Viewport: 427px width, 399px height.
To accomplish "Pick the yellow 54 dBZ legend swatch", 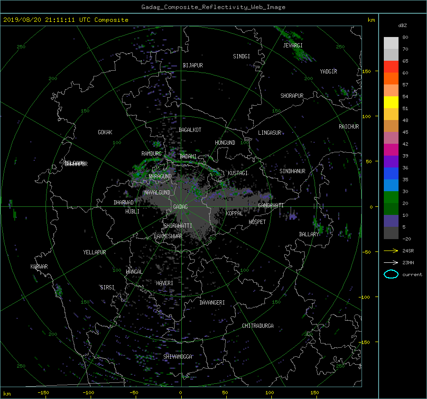I will pos(391,102).
